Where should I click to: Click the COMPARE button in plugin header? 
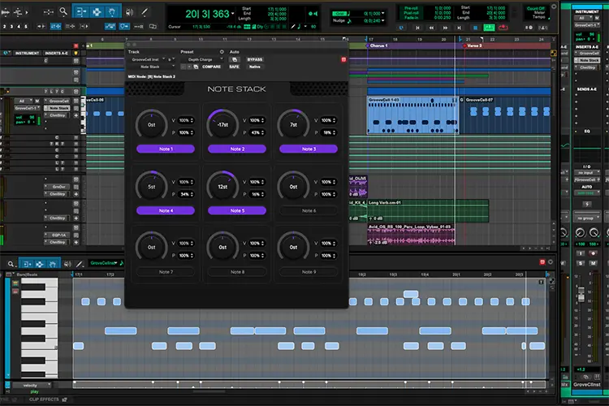click(x=211, y=67)
